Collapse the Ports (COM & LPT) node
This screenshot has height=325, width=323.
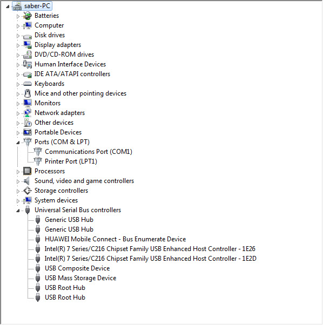(18, 143)
